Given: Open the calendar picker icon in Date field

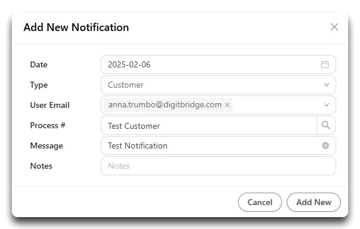Looking at the screenshot, I should 325,64.
